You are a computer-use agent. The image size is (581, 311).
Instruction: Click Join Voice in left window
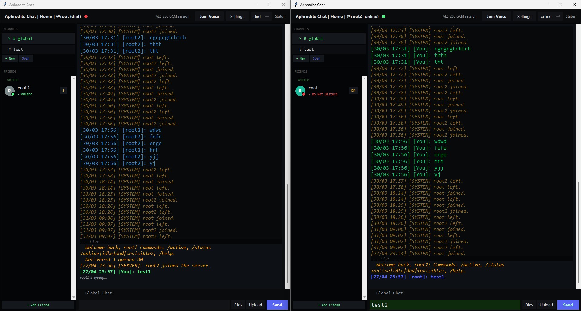coord(209,16)
